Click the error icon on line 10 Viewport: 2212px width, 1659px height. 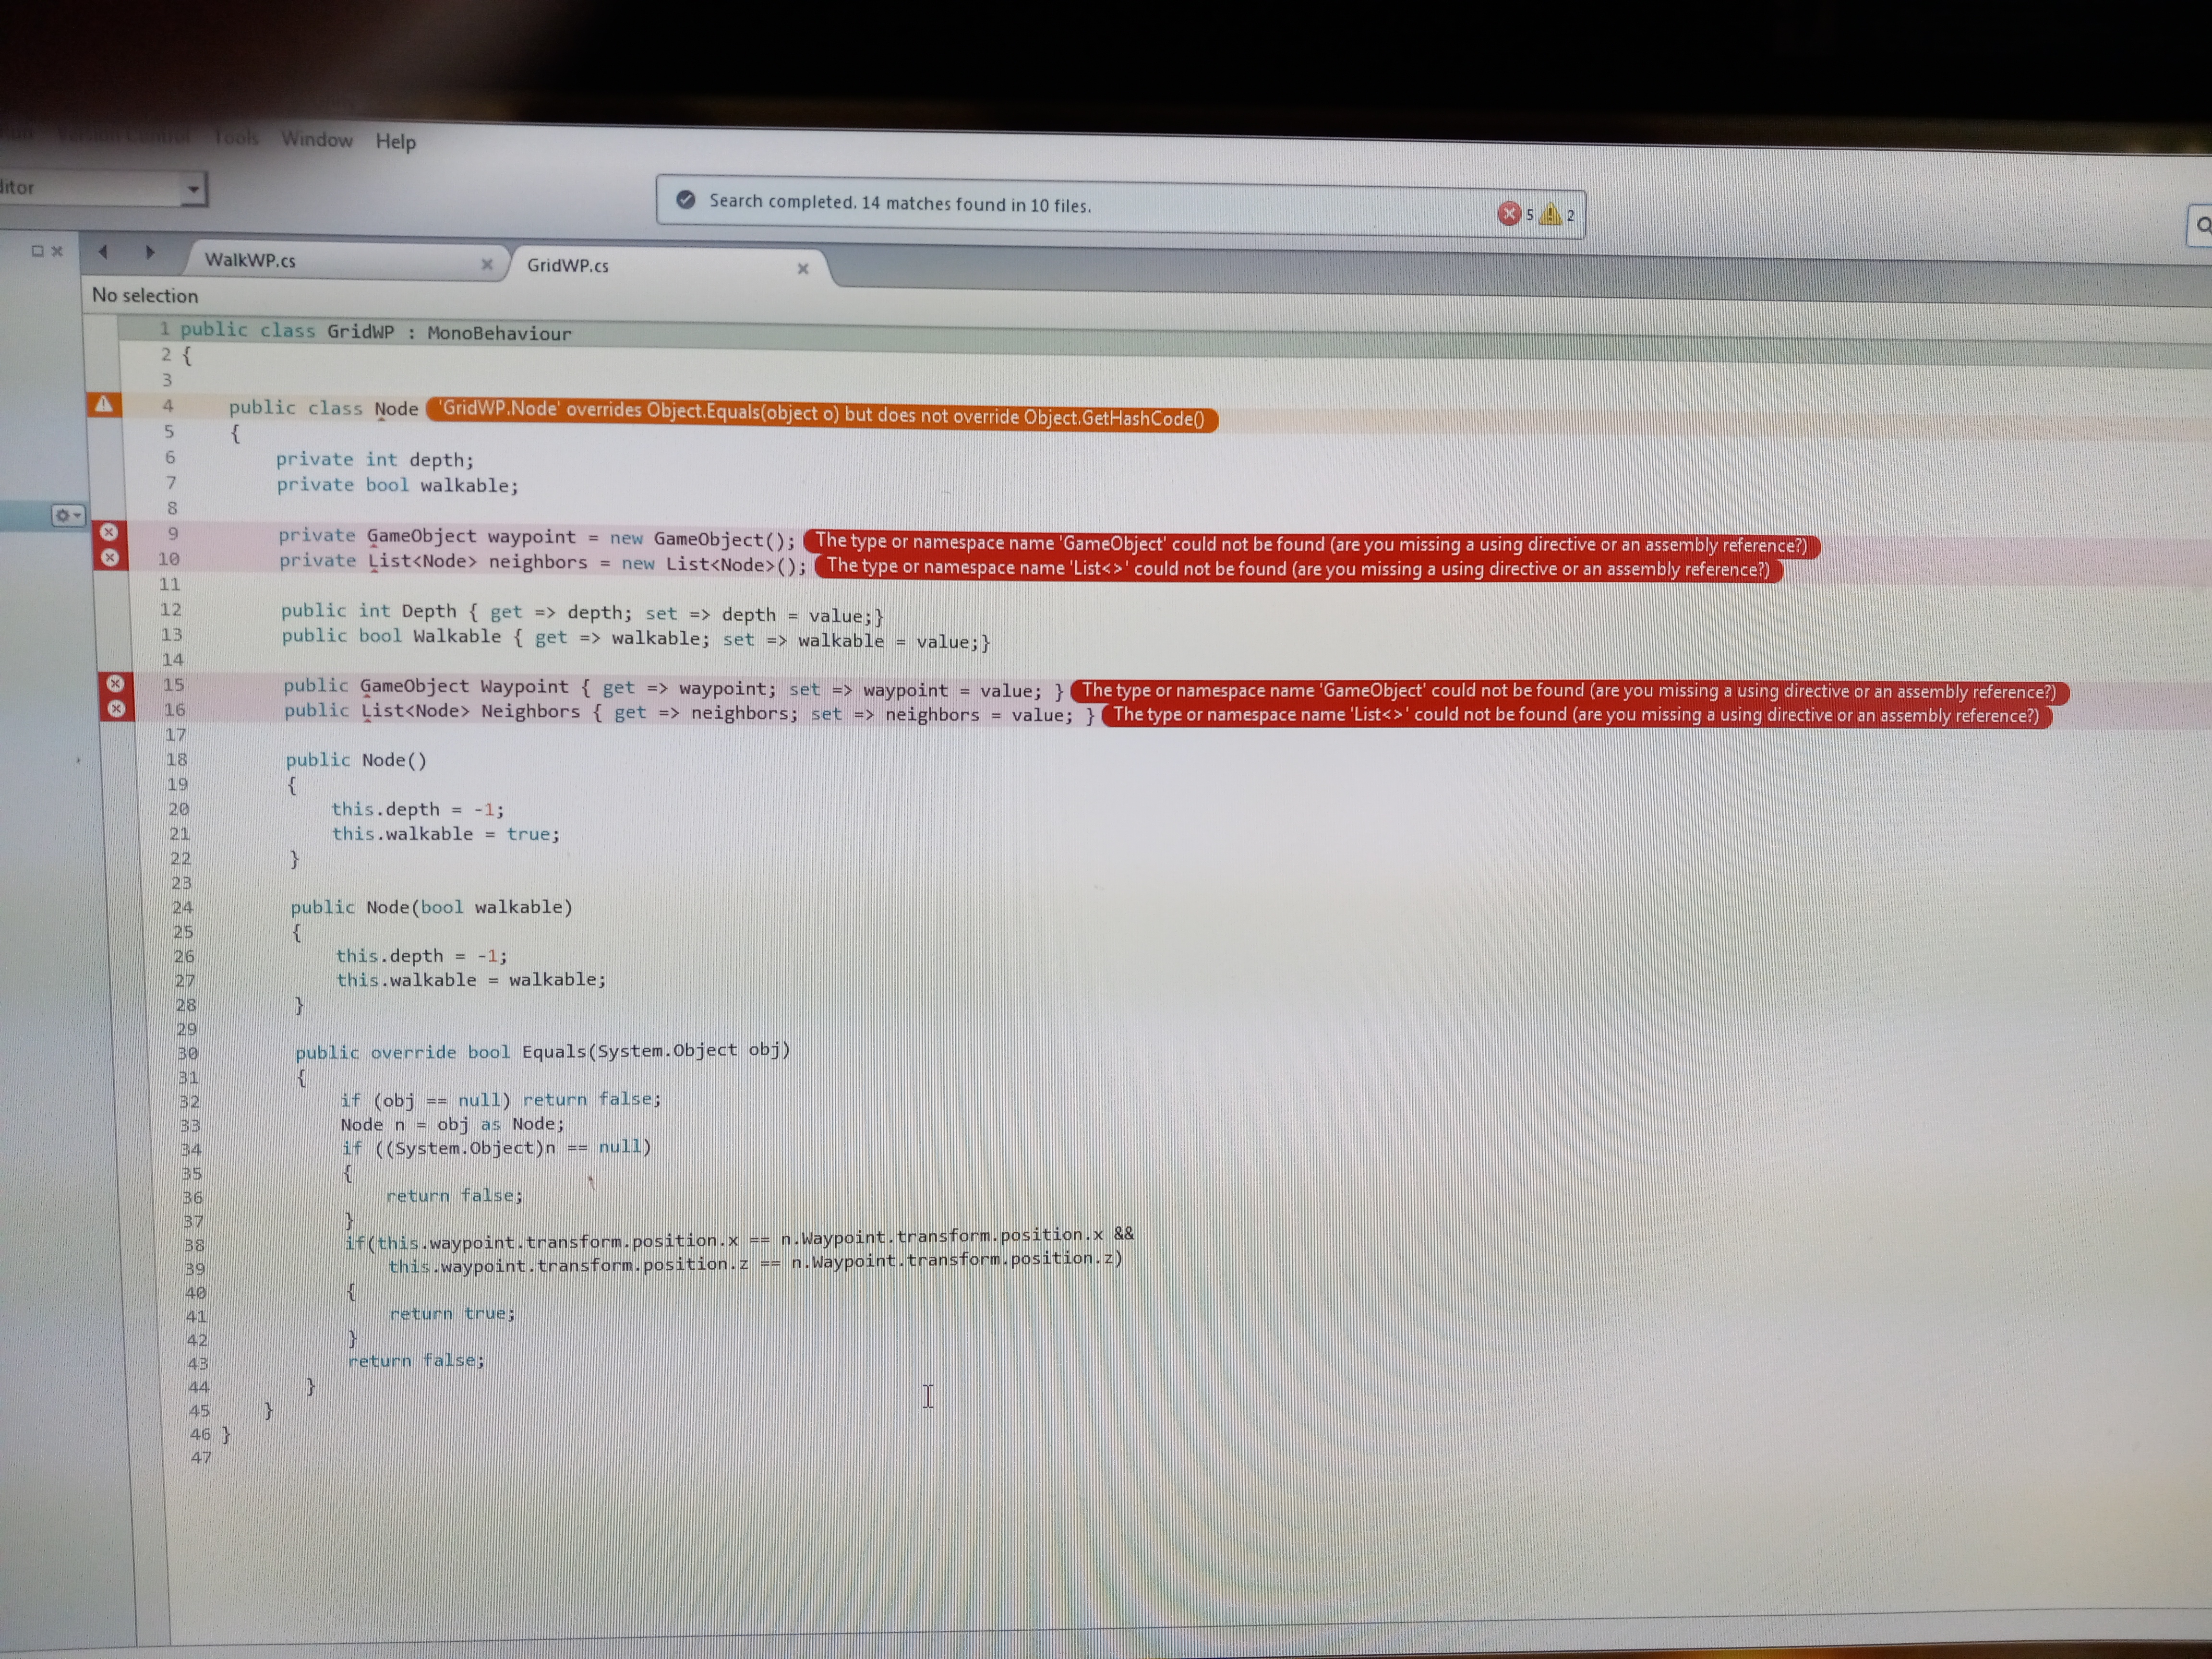pyautogui.click(x=111, y=557)
